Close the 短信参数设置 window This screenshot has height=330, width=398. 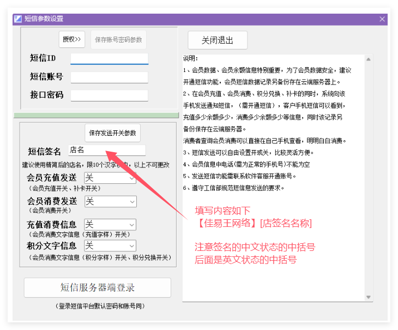[x=382, y=19]
